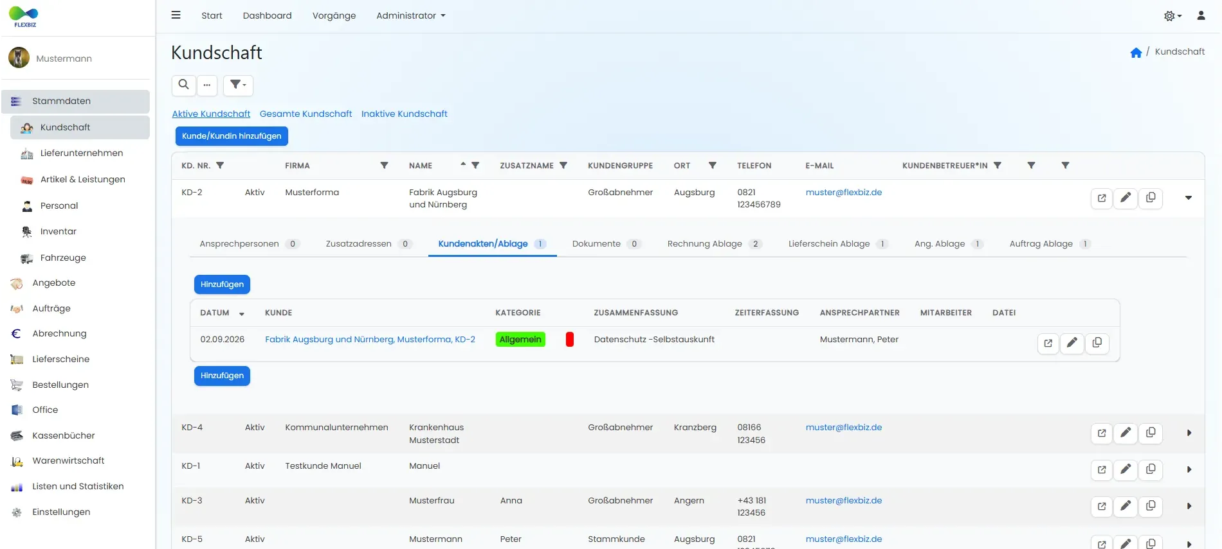The height and width of the screenshot is (549, 1222).
Task: Duplicate the KD-2 customer entry
Action: pos(1151,198)
